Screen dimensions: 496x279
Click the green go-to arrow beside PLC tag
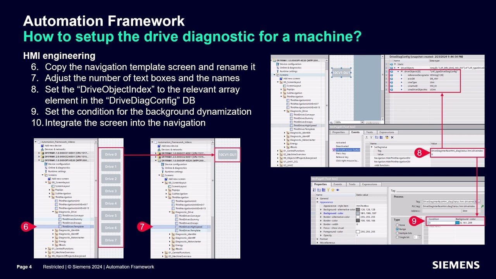tap(482, 206)
